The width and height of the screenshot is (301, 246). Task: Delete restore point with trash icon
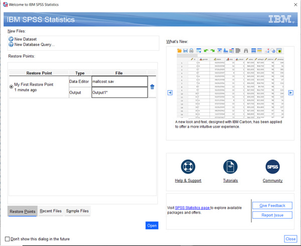(153, 87)
